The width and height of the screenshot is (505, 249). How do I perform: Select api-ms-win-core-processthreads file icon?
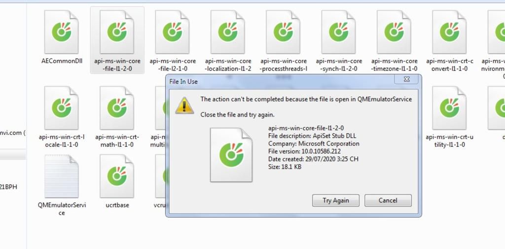[283, 32]
